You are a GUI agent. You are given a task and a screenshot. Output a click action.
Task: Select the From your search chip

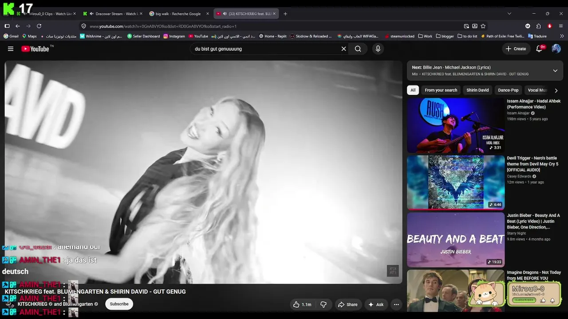pos(441,90)
